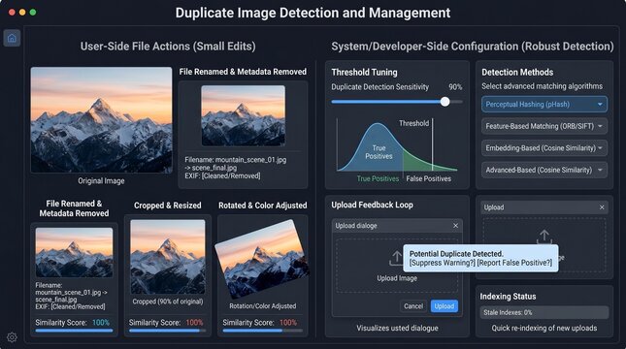Click the Stale Indexes: 0% status bar
The width and height of the screenshot is (626, 349).
[x=544, y=312]
